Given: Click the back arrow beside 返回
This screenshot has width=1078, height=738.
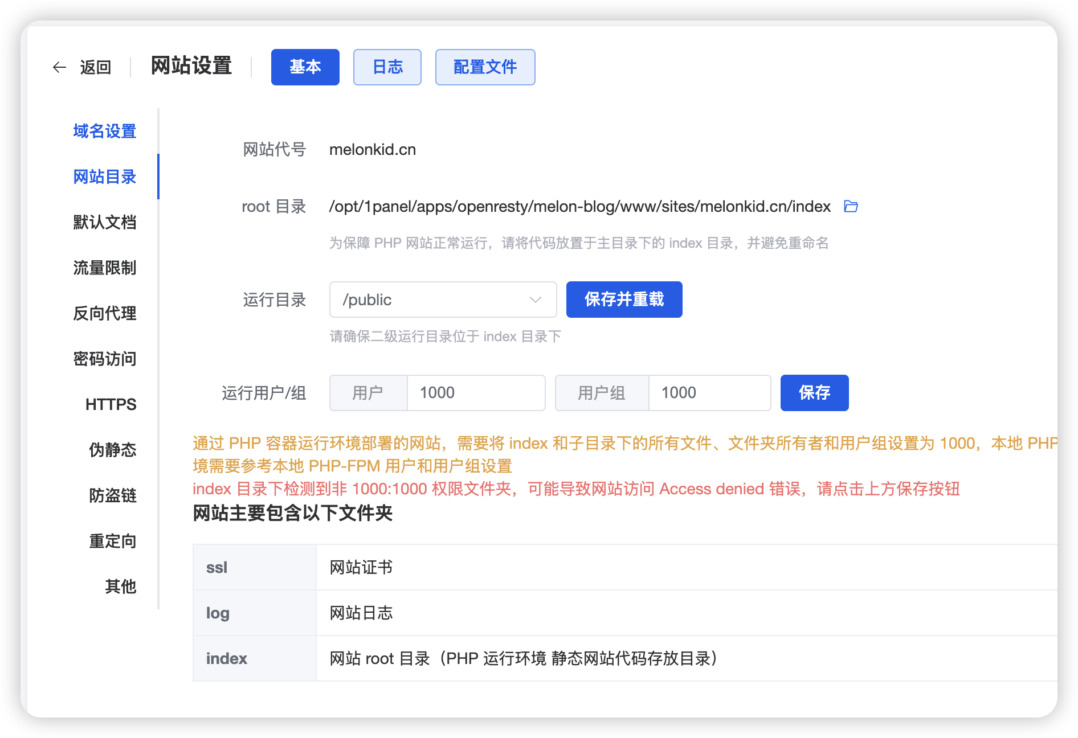Looking at the screenshot, I should click(x=60, y=67).
